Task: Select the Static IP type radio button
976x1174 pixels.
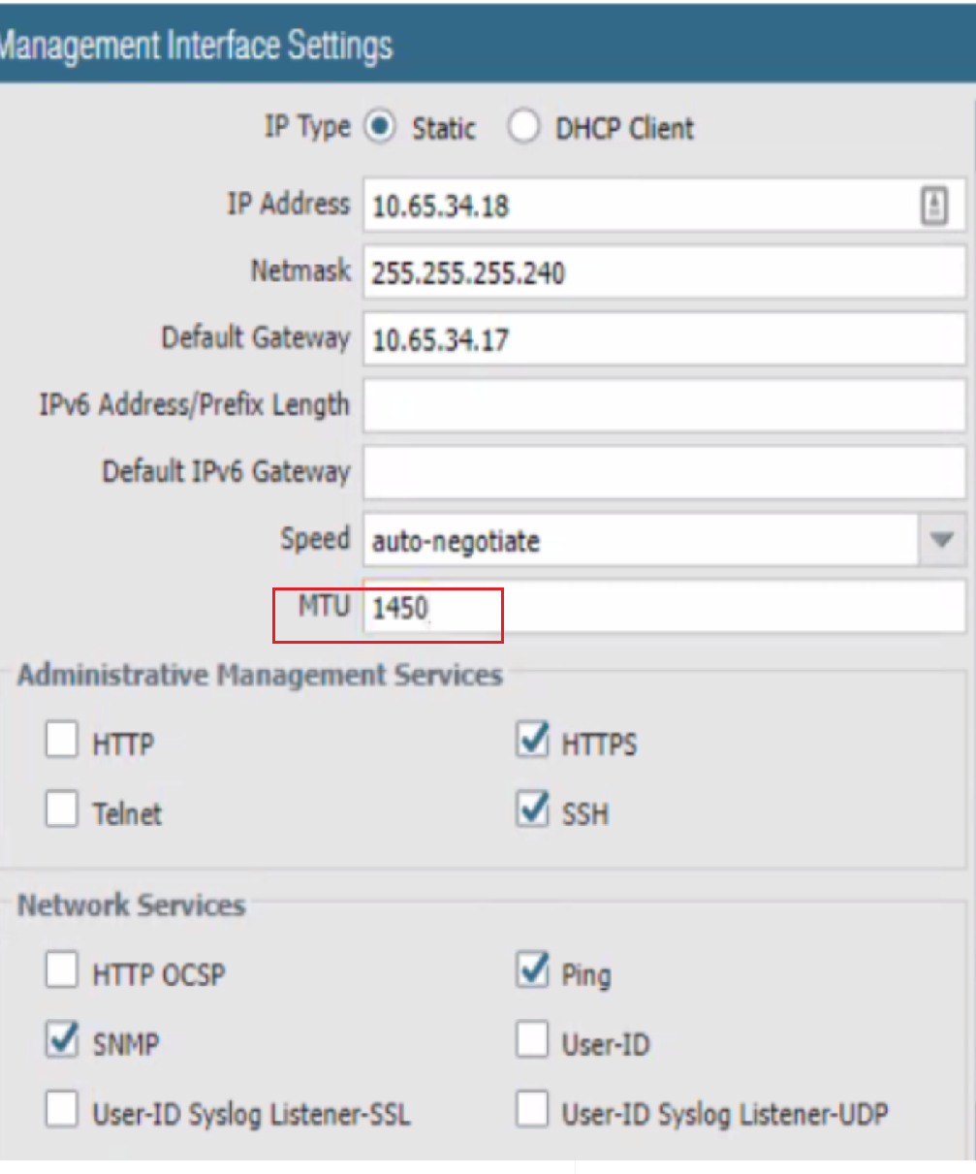Action: [381, 128]
